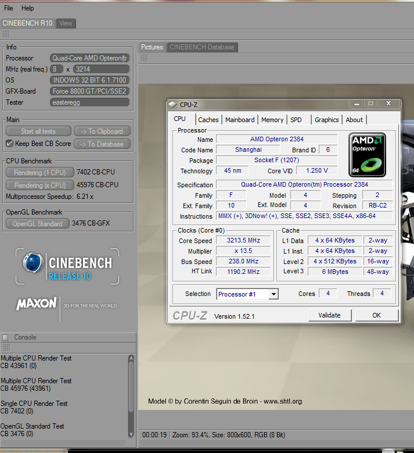Click the grip handle under CINEBENCH R10 tab
The width and height of the screenshot is (414, 453).
tap(6, 34)
